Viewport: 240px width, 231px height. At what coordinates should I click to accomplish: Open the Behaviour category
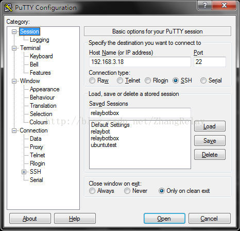(42, 97)
